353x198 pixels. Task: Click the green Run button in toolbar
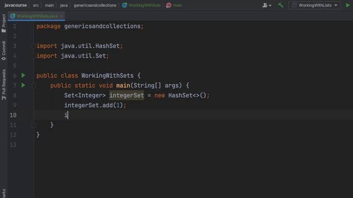point(348,5)
